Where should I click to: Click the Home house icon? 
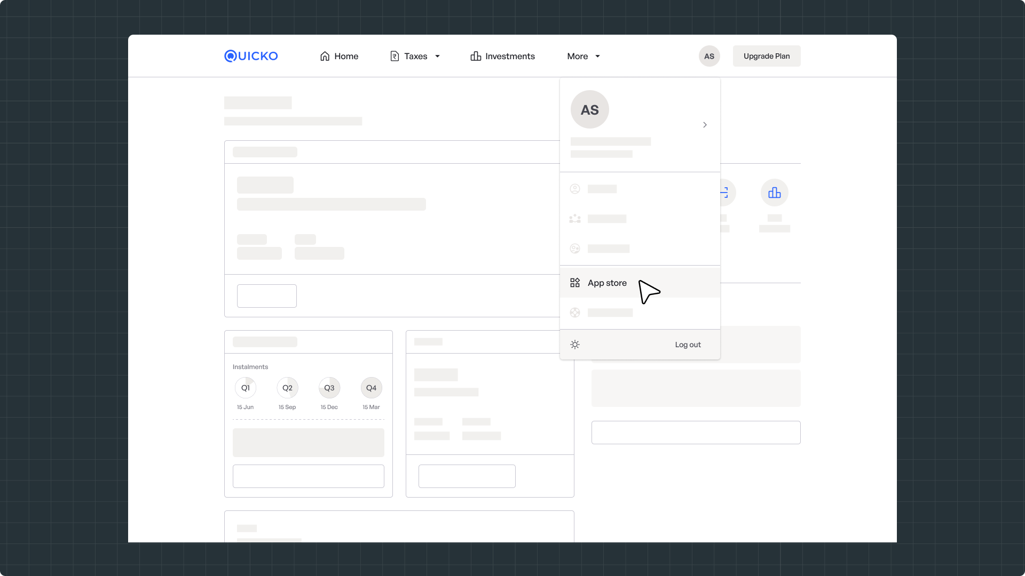(x=325, y=56)
